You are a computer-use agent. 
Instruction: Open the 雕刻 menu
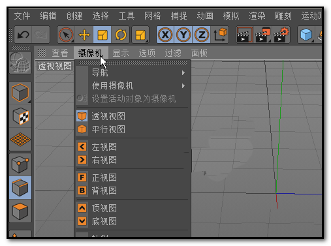pos(283,16)
